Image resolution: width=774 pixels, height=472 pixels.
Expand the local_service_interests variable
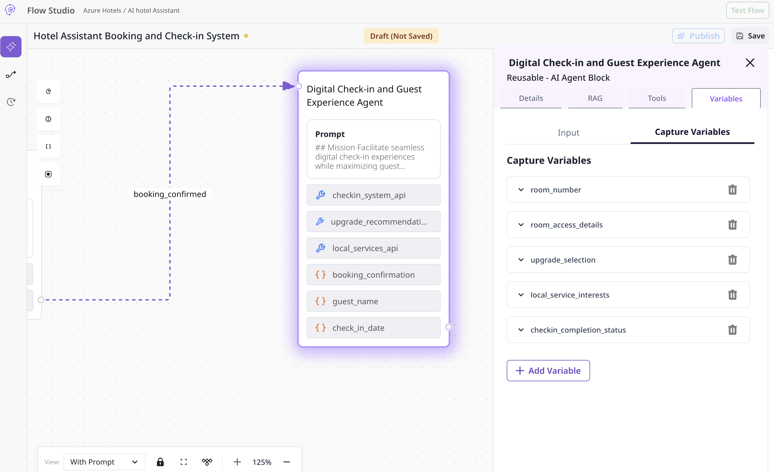coord(521,295)
